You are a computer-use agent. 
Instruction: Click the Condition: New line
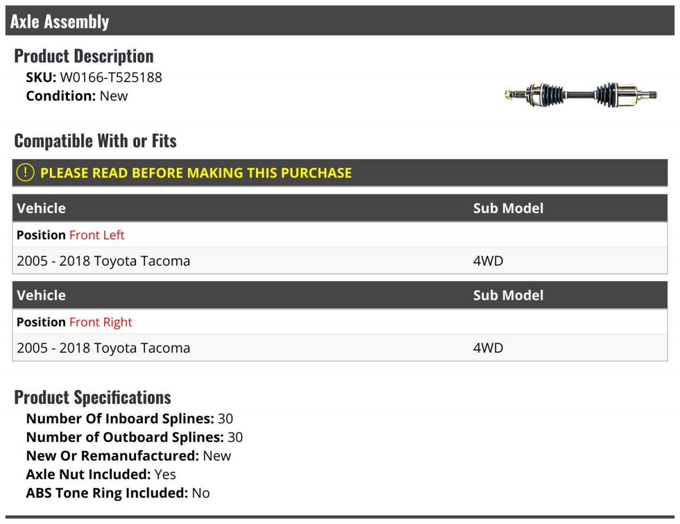(76, 96)
